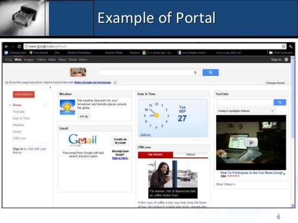Click the address bar showing www.google.com
Viewport: 298px width, 223px height.
coord(155,47)
